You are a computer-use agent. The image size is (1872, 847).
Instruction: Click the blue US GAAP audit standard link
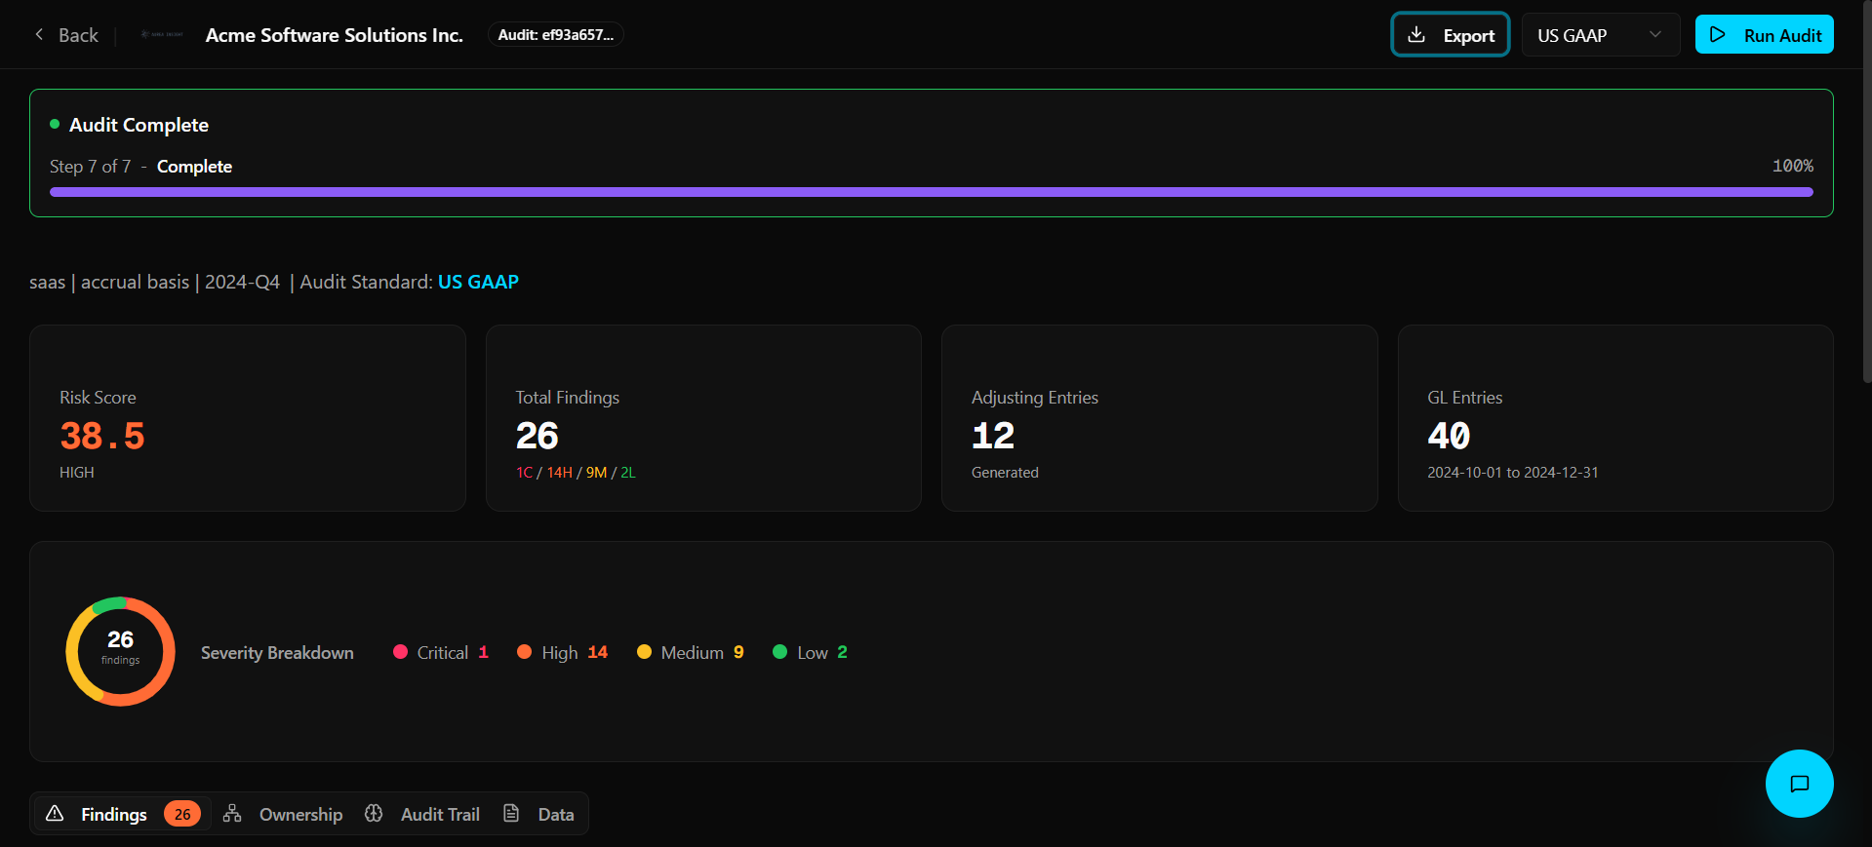tap(478, 282)
